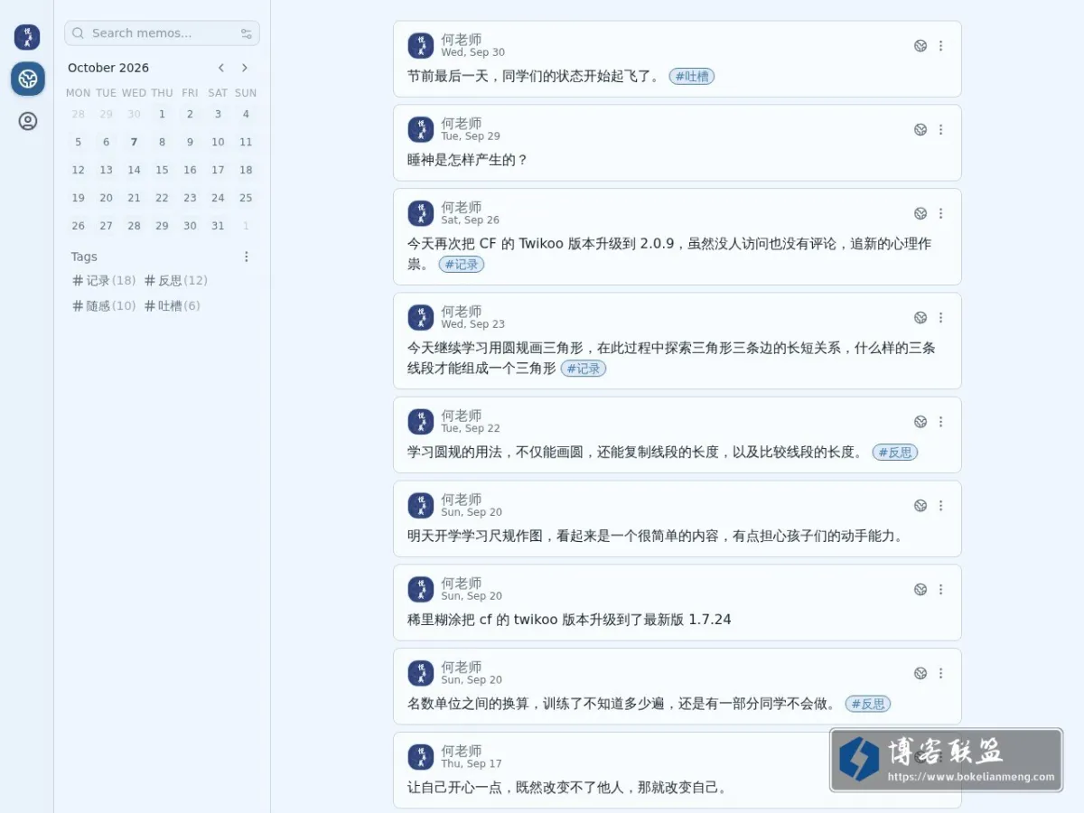Click #吐槽 tag in Sep 30 memo

692,77
